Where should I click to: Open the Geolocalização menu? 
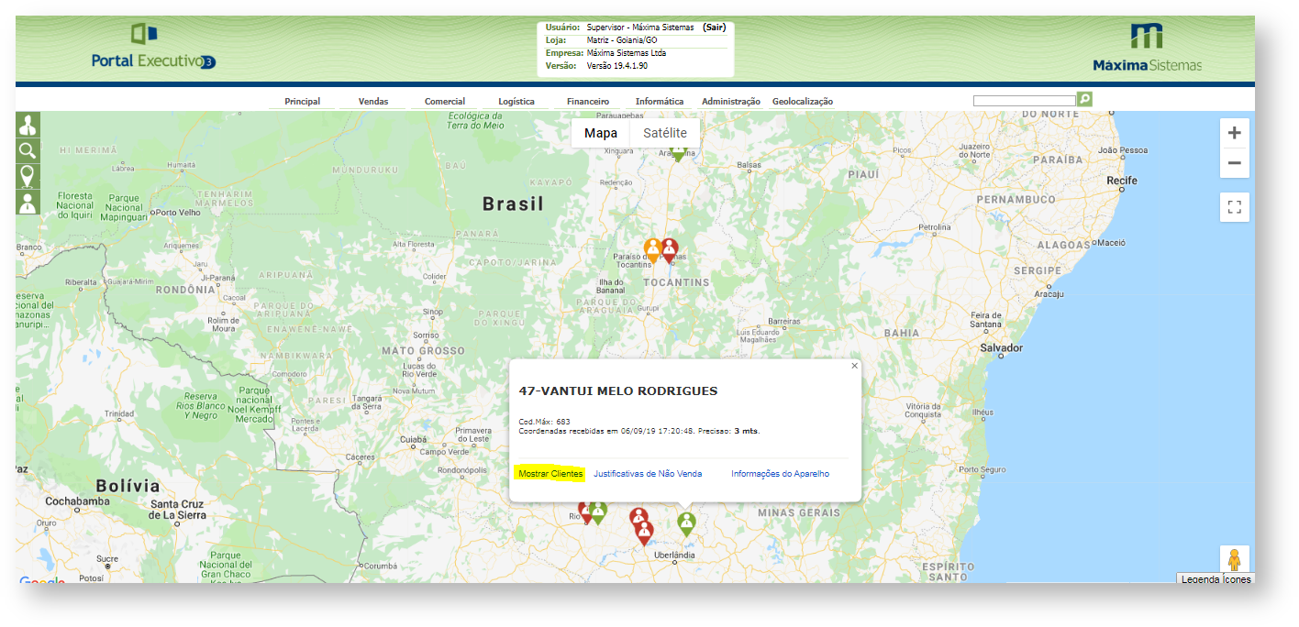803,102
